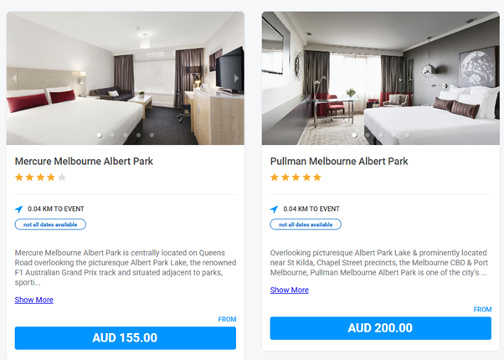
Task: Click the location arrow icon under Mercure
Action: tap(19, 209)
